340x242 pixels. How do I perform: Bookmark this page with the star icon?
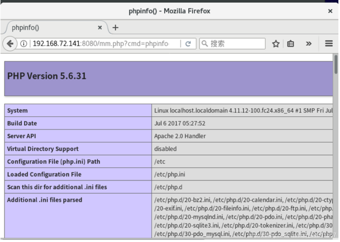[x=276, y=44]
